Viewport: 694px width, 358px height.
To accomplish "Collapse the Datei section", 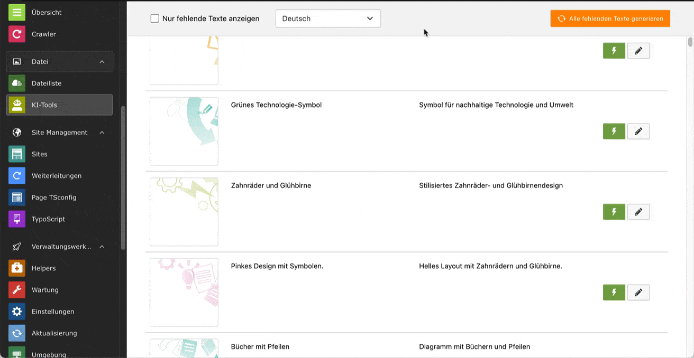I will tap(102, 62).
